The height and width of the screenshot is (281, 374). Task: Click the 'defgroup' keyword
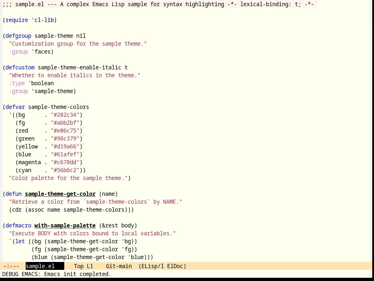[18, 36]
